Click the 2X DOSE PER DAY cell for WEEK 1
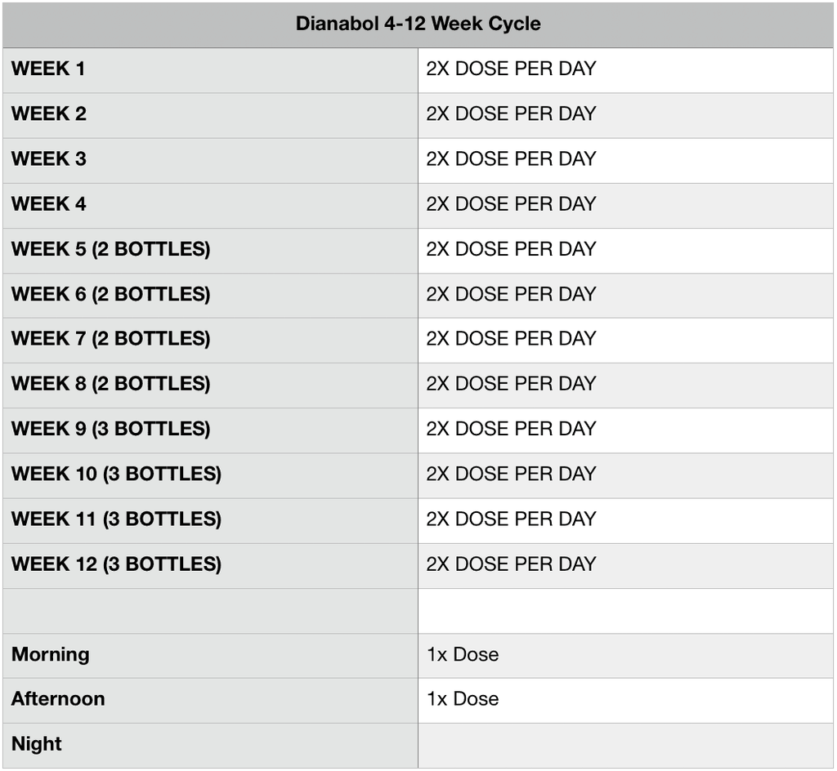 511,69
